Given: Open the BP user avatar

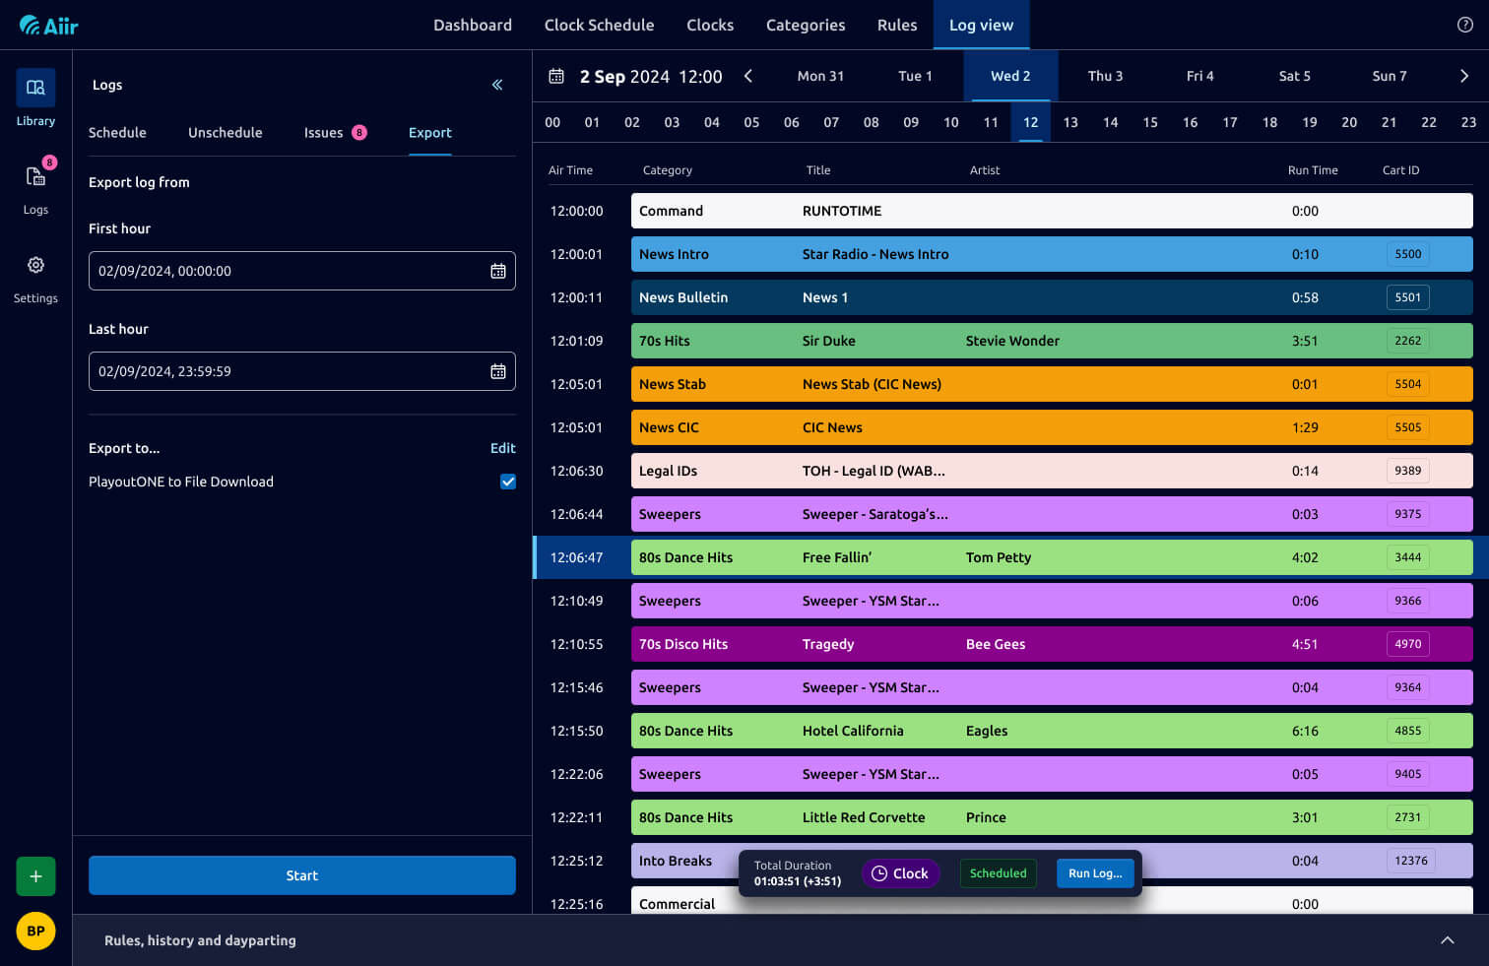Looking at the screenshot, I should 35,931.
